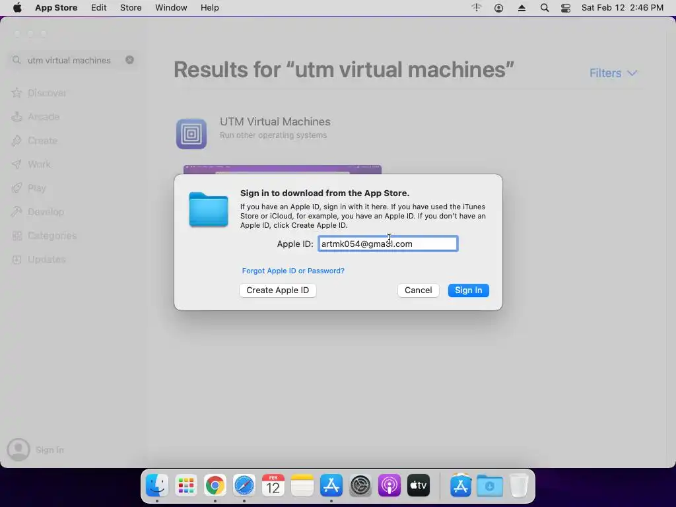Click the date and time in menu bar

click(622, 8)
